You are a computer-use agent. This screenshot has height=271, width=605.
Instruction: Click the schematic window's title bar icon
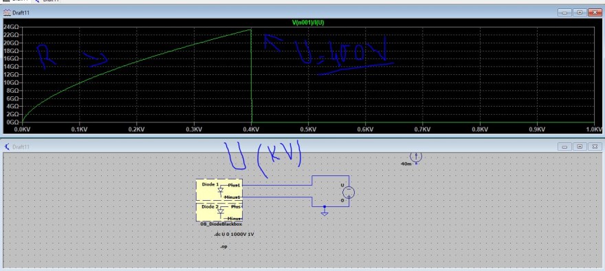[x=7, y=147]
